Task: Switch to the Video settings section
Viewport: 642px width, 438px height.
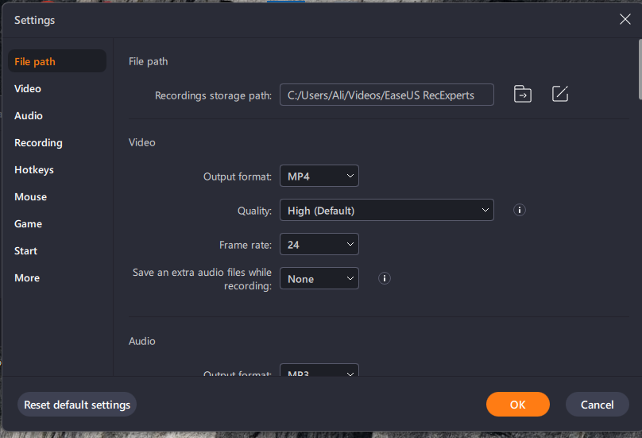Action: pos(28,89)
